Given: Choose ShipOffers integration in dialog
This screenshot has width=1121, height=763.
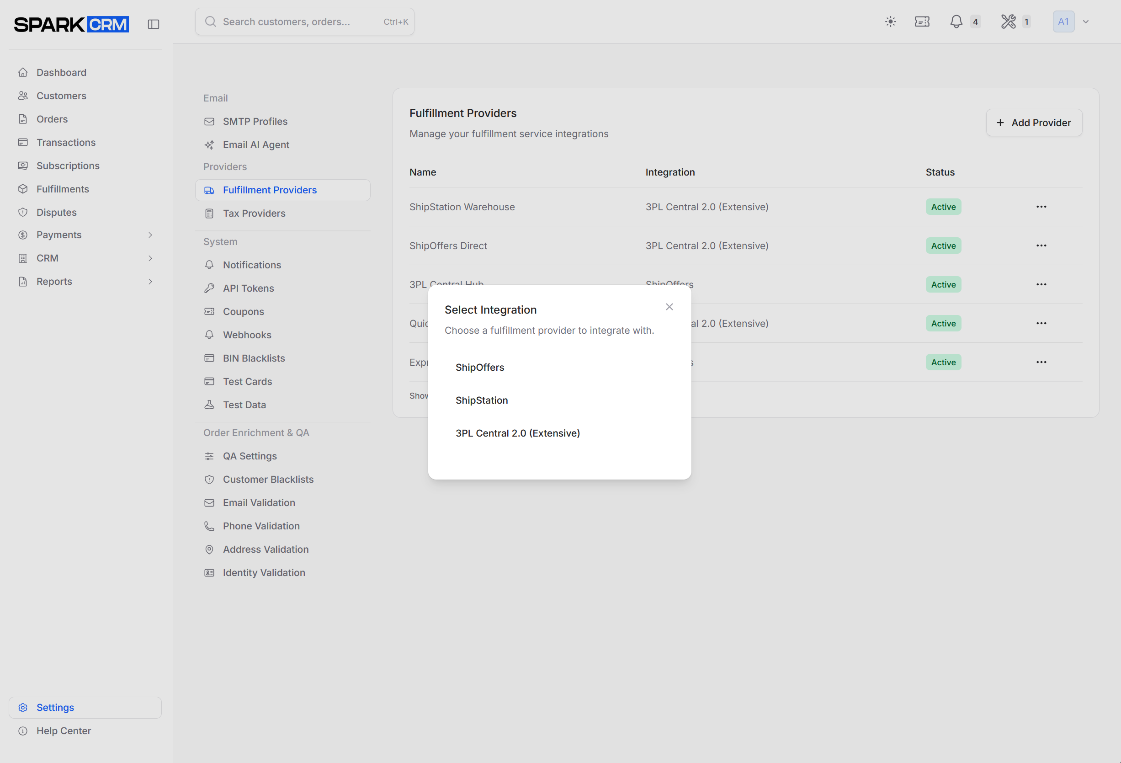Looking at the screenshot, I should pyautogui.click(x=559, y=367).
